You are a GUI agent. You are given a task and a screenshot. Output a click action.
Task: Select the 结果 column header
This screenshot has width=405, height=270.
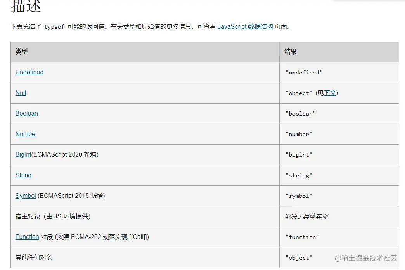pos(339,52)
